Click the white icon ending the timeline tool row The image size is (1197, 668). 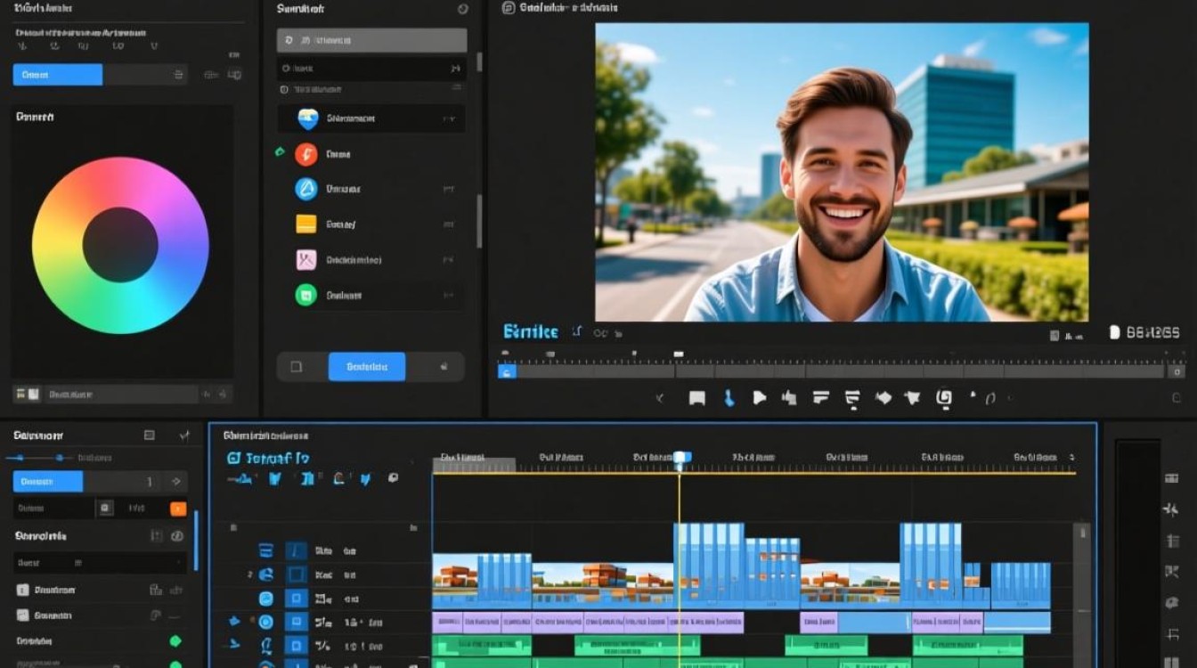393,478
